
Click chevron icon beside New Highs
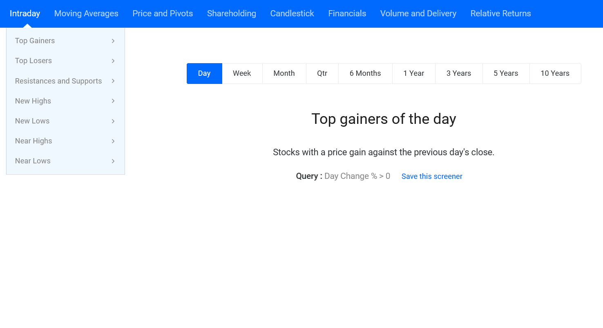click(x=113, y=101)
